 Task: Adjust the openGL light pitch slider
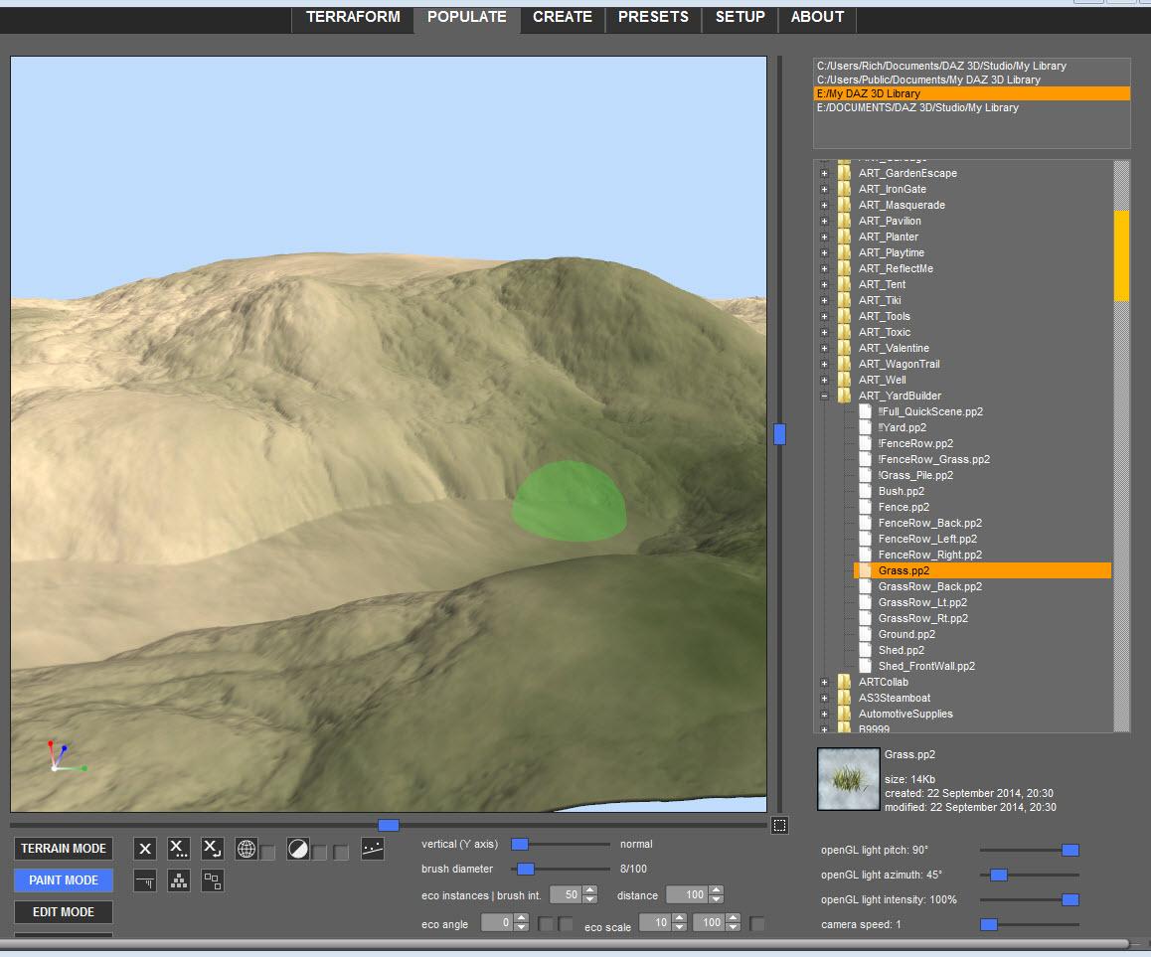point(1070,850)
